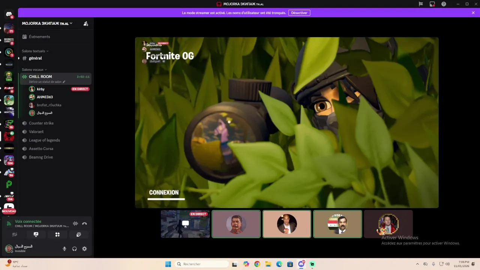Select the EN DIRECT stream thumbnail tile
The height and width of the screenshot is (270, 480).
pos(185,224)
